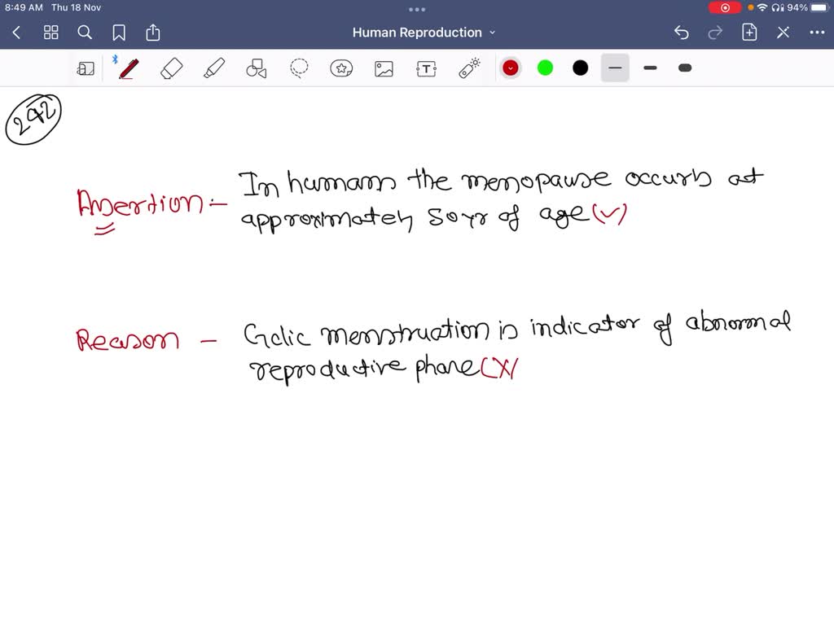Open the page thumbnails grid view

pyautogui.click(x=51, y=33)
